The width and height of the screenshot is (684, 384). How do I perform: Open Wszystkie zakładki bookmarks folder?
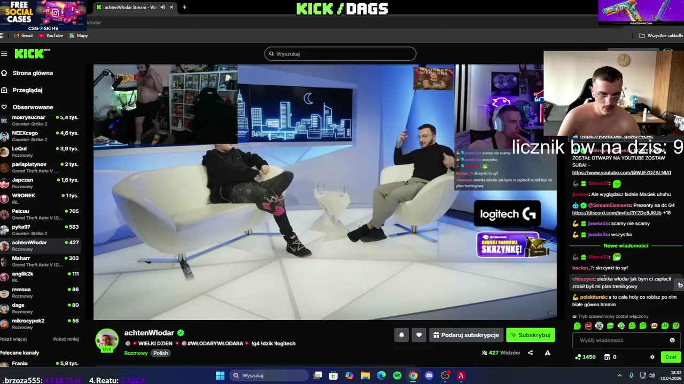point(661,36)
